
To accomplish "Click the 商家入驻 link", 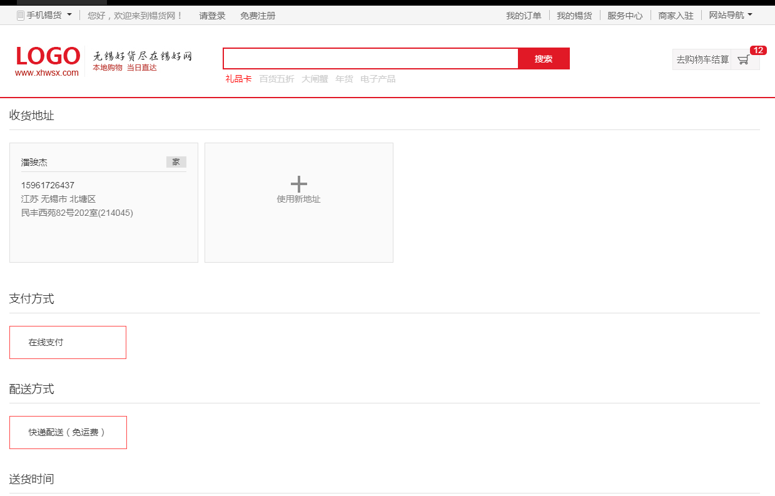I will [x=676, y=16].
